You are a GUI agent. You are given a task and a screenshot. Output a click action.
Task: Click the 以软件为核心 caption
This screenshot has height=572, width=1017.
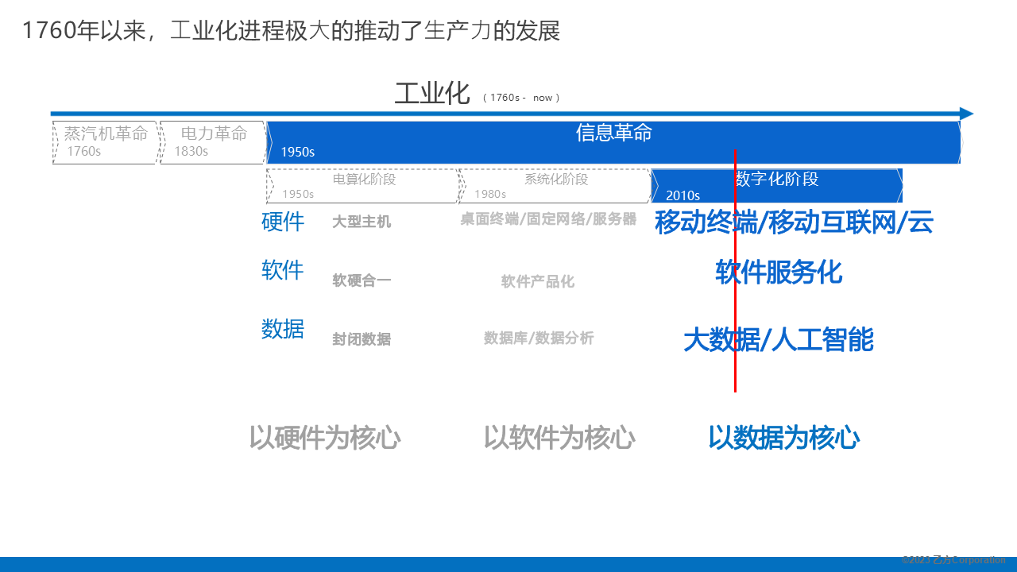pos(559,438)
